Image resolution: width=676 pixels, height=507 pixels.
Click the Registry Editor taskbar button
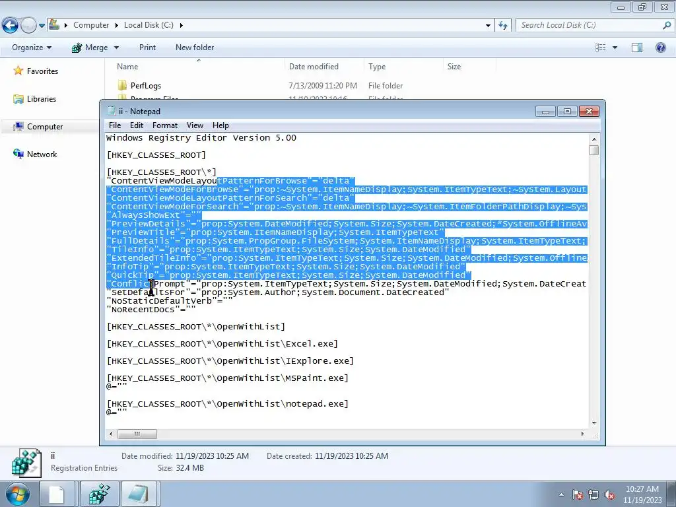pyautogui.click(x=99, y=494)
